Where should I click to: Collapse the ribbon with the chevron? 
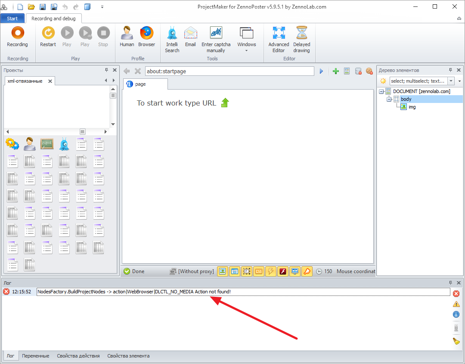click(x=459, y=19)
